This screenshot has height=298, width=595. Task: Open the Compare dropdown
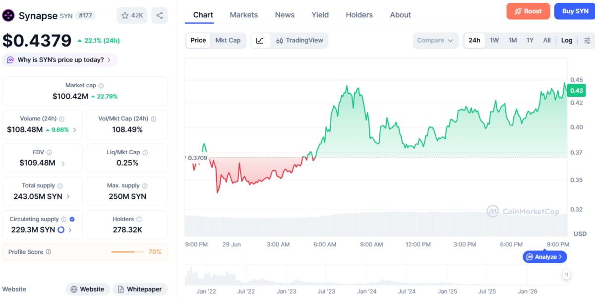435,41
